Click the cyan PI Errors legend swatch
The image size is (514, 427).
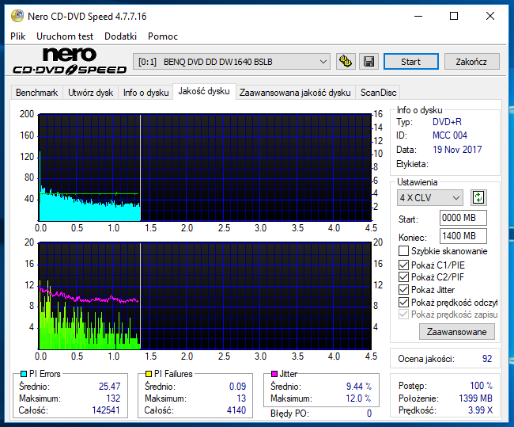click(24, 374)
